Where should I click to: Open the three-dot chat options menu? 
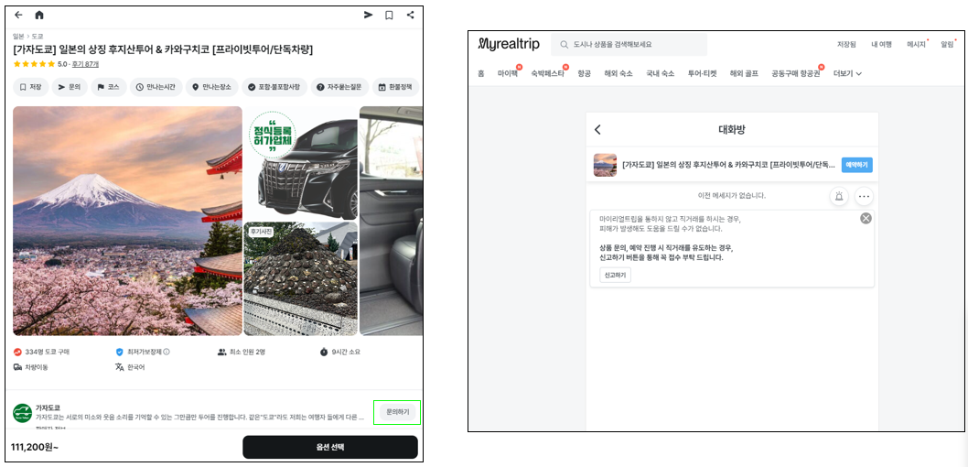[864, 196]
